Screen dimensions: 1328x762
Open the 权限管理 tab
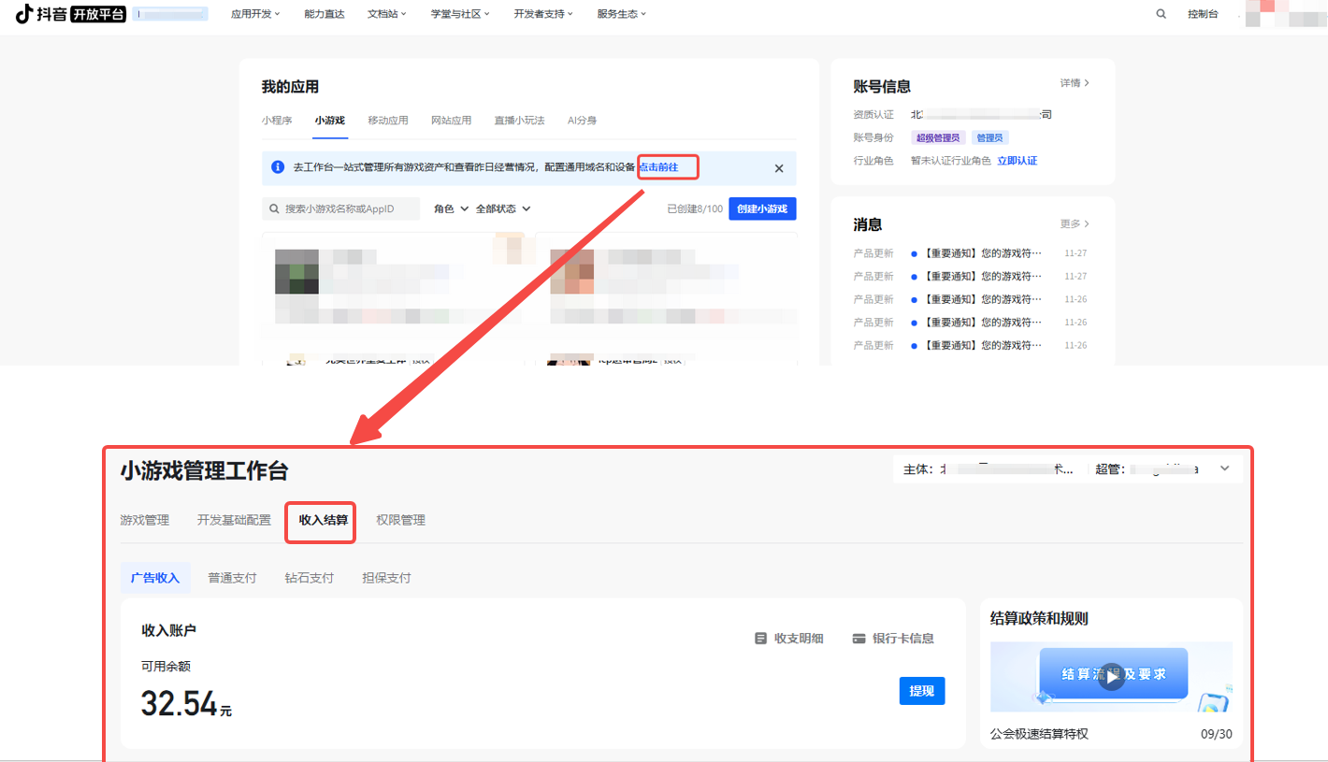coord(400,520)
